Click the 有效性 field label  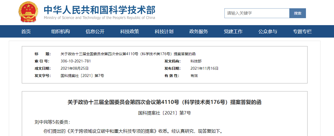click(x=172, y=76)
